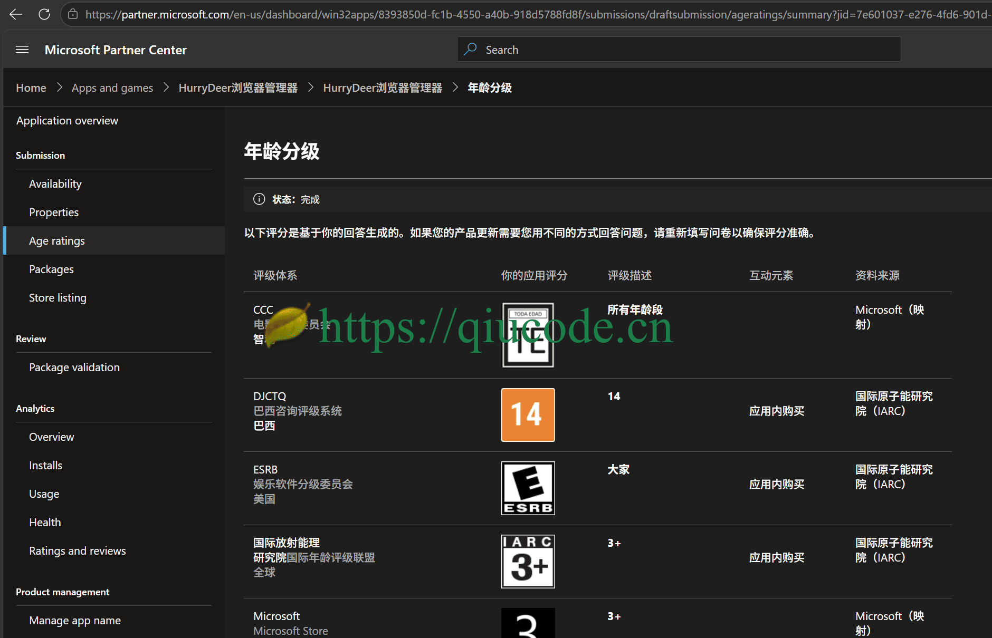Click the status info icon
Image resolution: width=992 pixels, height=638 pixels.
click(x=259, y=199)
